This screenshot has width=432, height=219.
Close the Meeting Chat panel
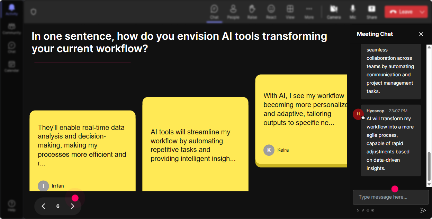click(421, 34)
